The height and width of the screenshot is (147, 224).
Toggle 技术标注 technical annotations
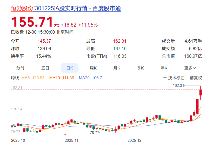[174, 78]
